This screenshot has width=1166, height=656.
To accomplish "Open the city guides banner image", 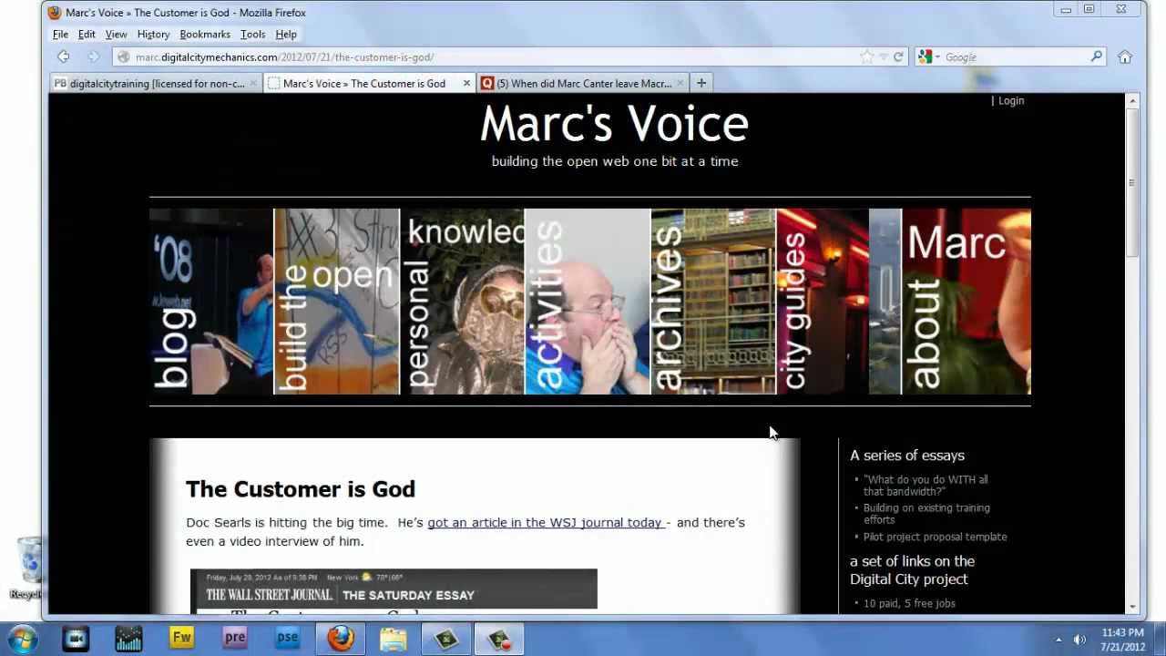I will click(839, 302).
